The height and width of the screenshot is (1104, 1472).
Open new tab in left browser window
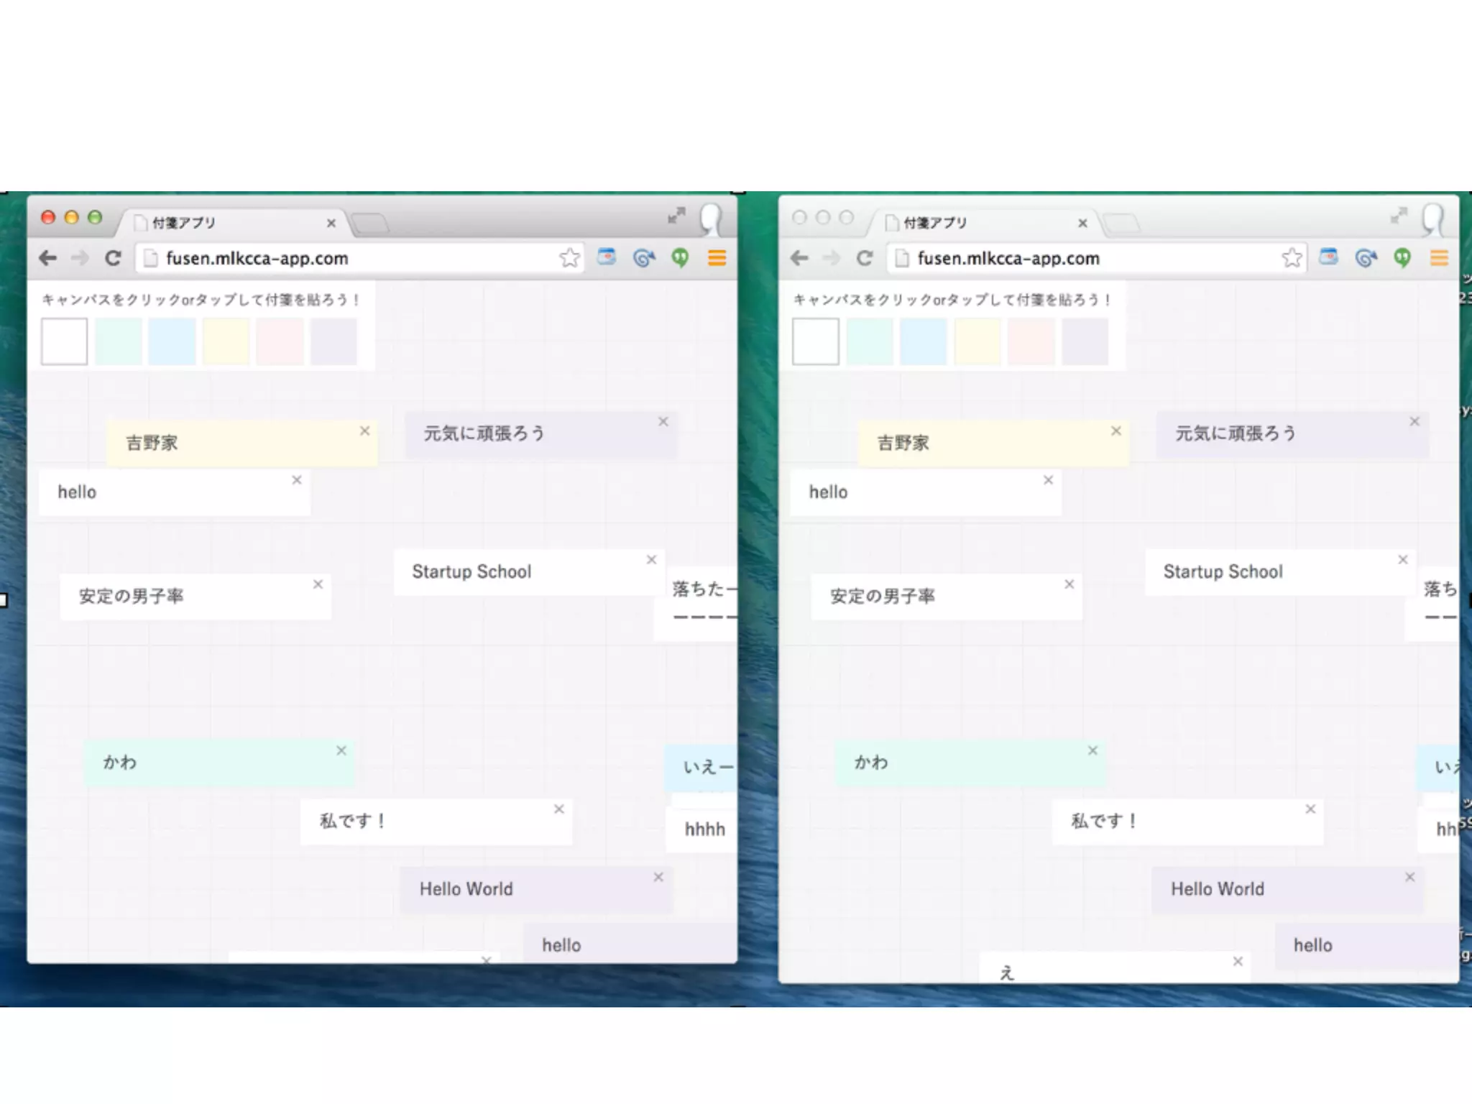pyautogui.click(x=371, y=224)
